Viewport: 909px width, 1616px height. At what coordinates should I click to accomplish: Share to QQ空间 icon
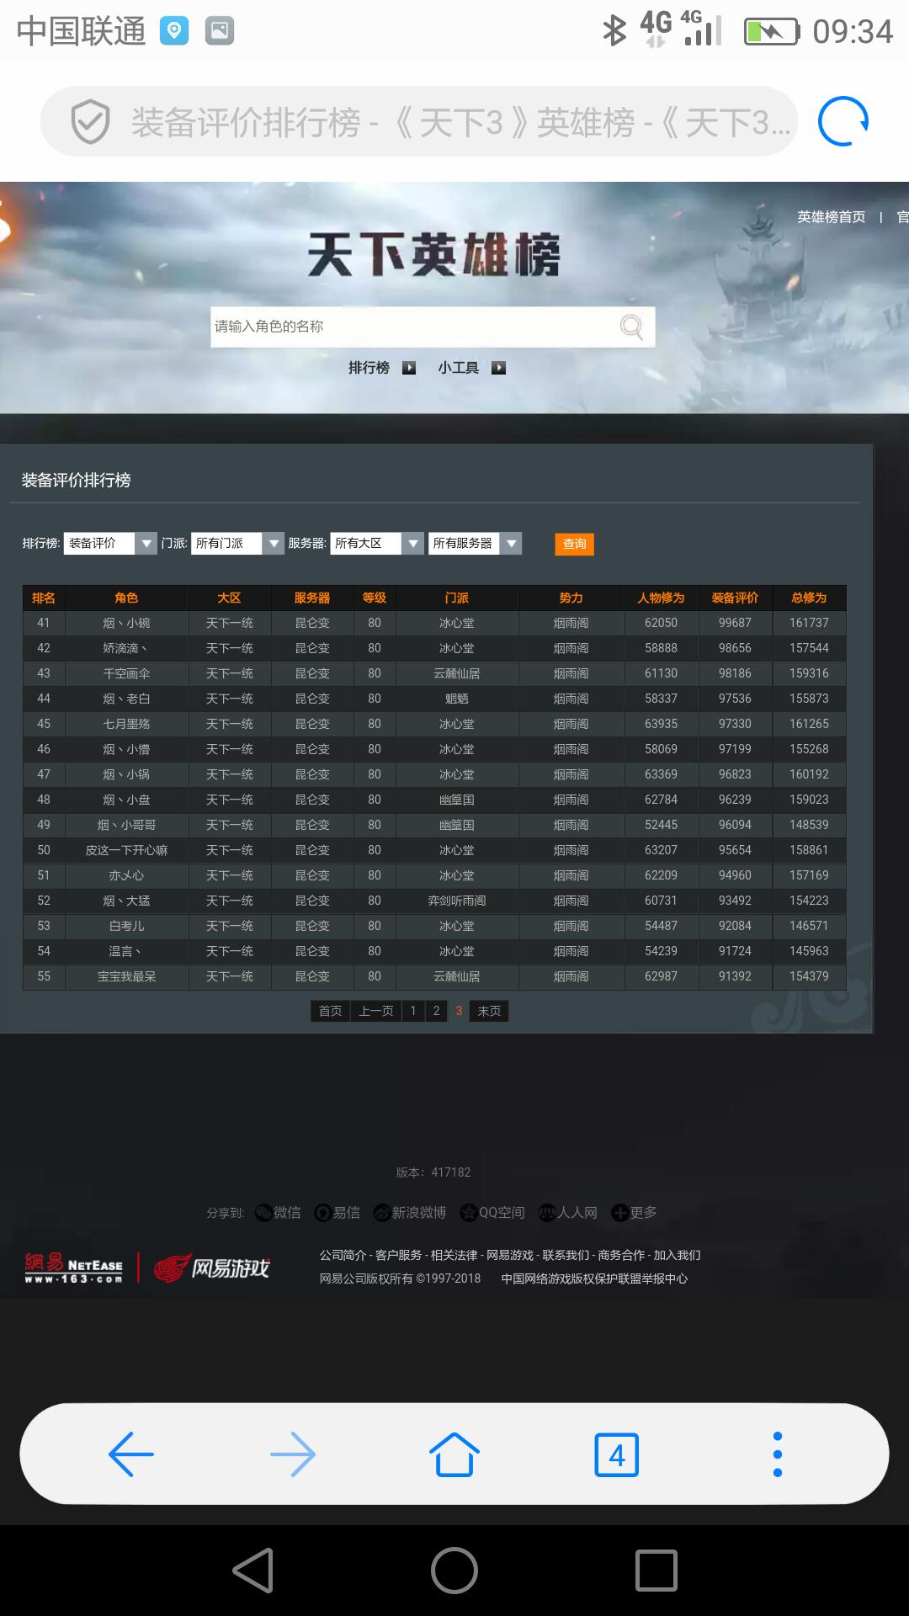click(469, 1212)
